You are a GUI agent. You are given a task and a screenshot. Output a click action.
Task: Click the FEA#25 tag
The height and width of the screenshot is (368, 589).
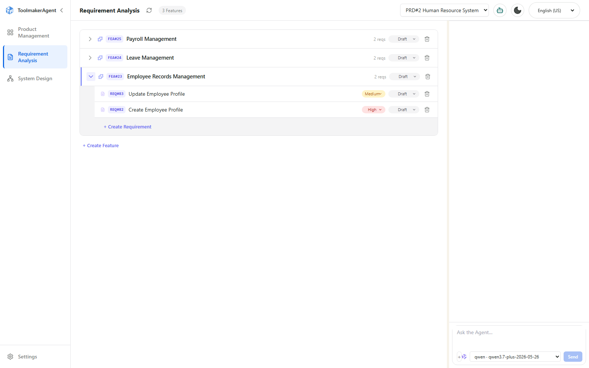coord(114,39)
